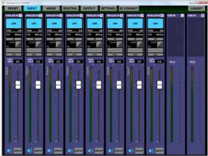This screenshot has height=156, width=208.
Task: Enable AEC on Analog In 5
Action: 95,55
